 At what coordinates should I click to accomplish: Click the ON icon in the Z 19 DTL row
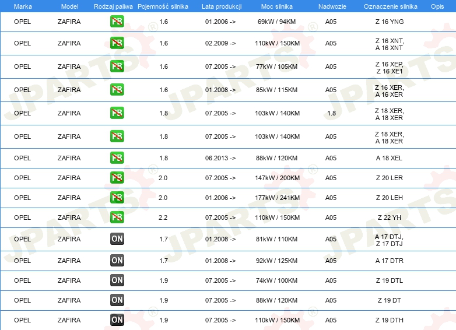[x=117, y=280]
